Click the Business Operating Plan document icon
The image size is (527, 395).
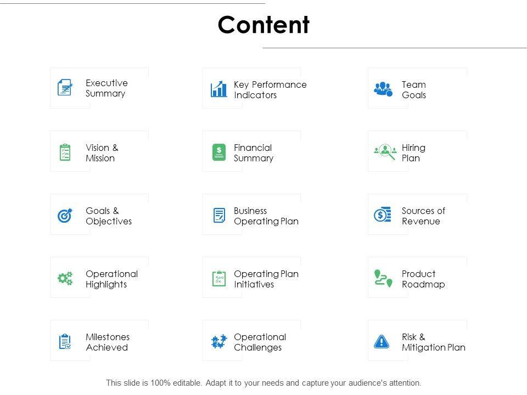coord(219,216)
